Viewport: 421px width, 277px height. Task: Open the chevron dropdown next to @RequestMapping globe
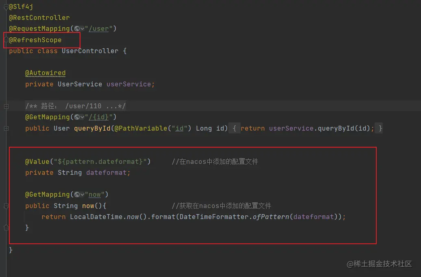click(82, 29)
